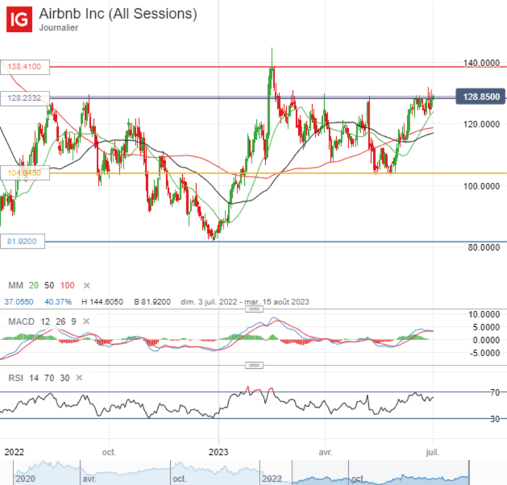Image resolution: width=507 pixels, height=485 pixels.
Task: Close the RSI indicator panel
Action: [79, 378]
